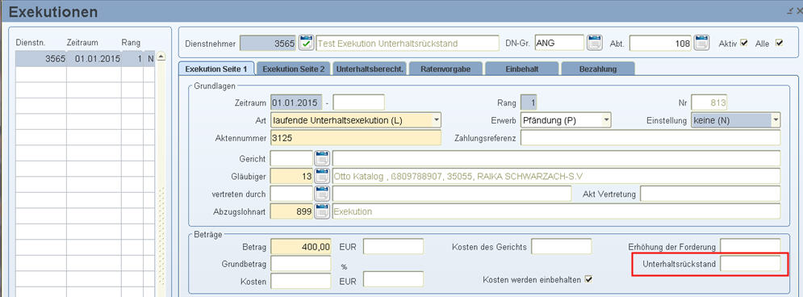Click the Dienstnehmer number field 3565

tap(269, 44)
